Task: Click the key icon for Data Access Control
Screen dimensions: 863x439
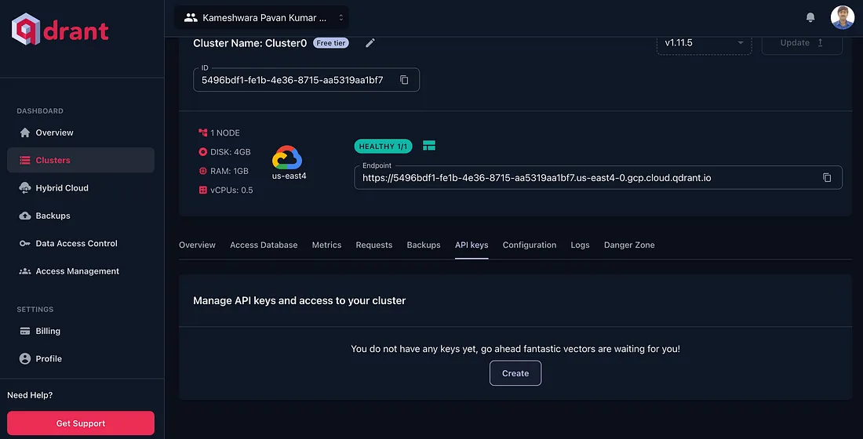Action: point(25,243)
